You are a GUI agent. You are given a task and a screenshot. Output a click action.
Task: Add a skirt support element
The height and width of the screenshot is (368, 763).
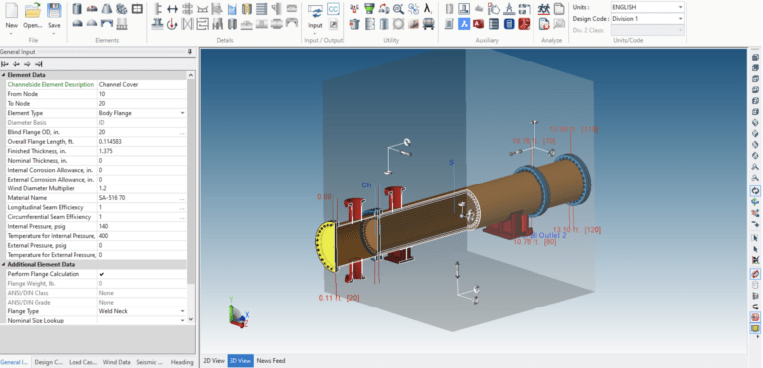pyautogui.click(x=122, y=24)
